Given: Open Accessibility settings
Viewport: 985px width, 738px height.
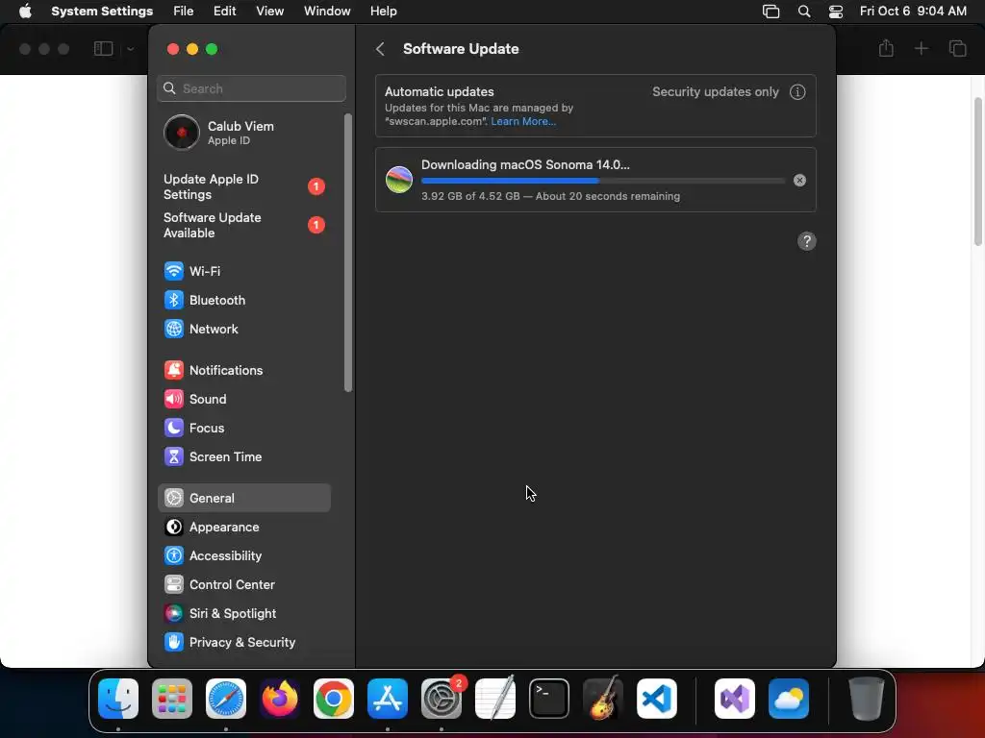Looking at the screenshot, I should pos(243,556).
